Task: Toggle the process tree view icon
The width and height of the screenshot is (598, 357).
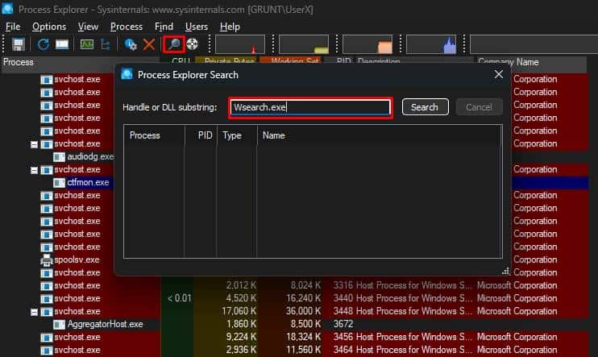Action: click(x=106, y=44)
